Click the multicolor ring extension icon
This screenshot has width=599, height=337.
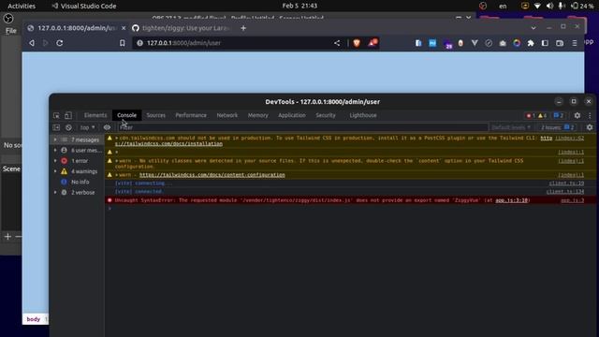pyautogui.click(x=517, y=43)
